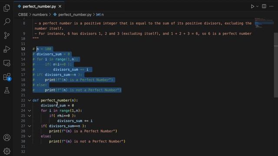278x156 pixels.
Task: Open the Extensions view with badge
Action: (7, 77)
